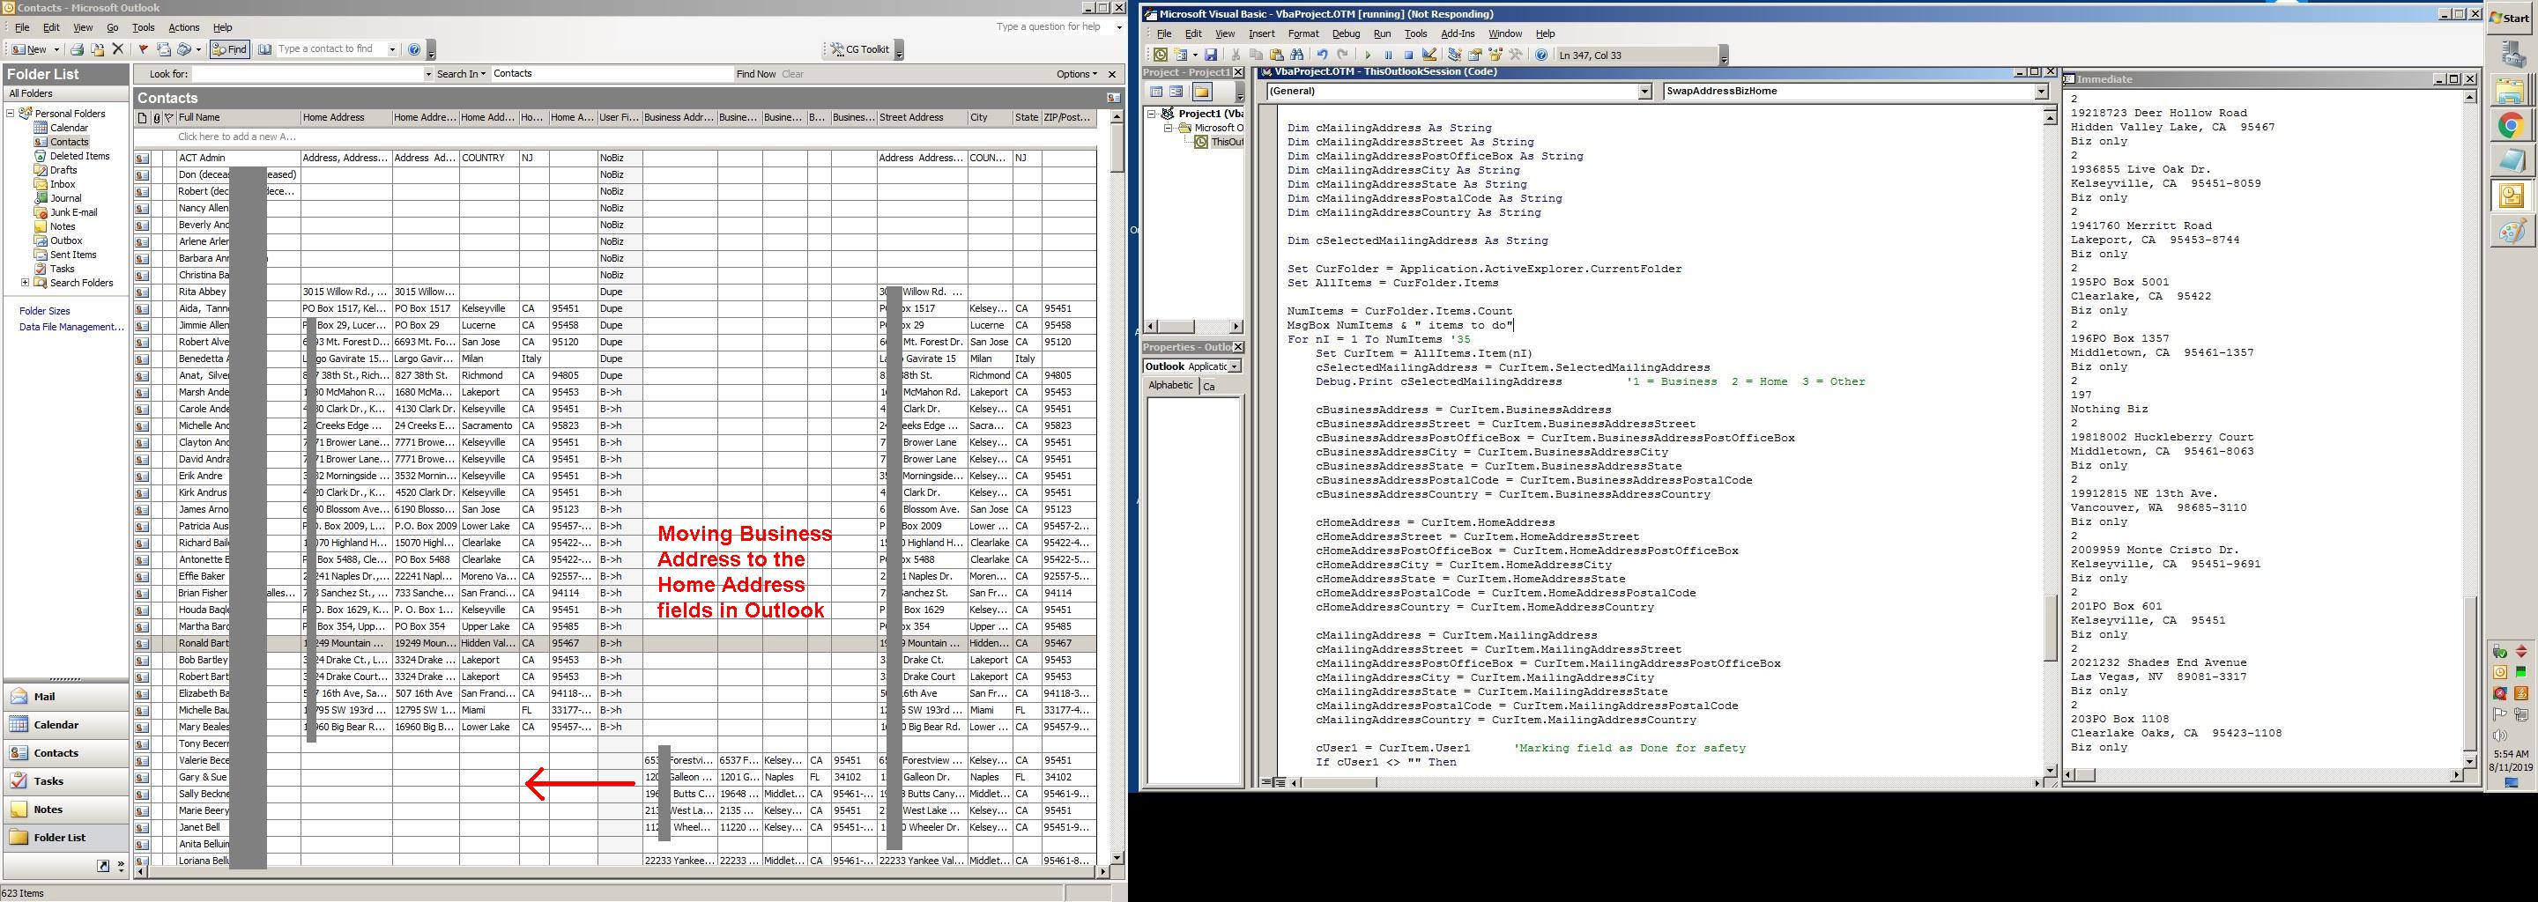This screenshot has height=902, width=2538.
Task: Click the Undo icon in VBA toolbar
Action: point(1322,55)
